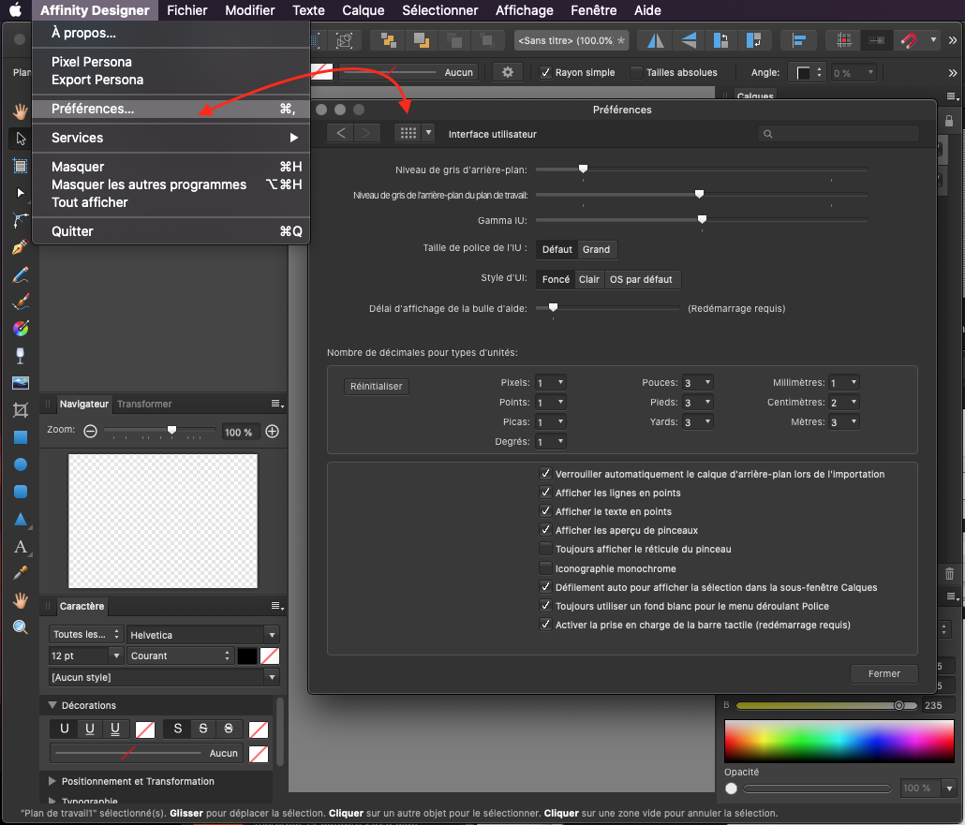Collapse the Décorations section

(x=52, y=705)
